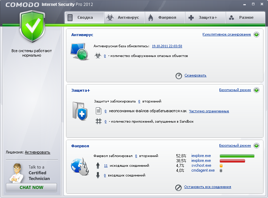The width and height of the screenshot is (268, 198).
Task: Click Все системы работают нормально text
Action: click(x=32, y=53)
